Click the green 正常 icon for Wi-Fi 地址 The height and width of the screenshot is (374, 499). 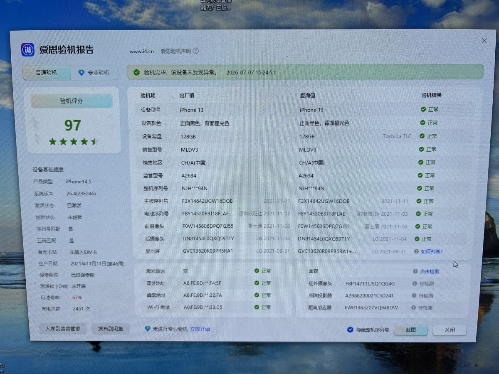click(x=257, y=307)
